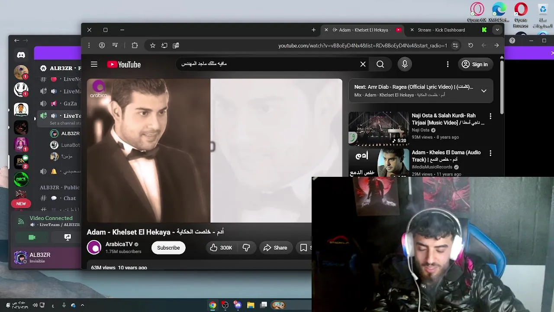Open Discord direct messages home icon
The width and height of the screenshot is (554, 312).
(x=21, y=55)
